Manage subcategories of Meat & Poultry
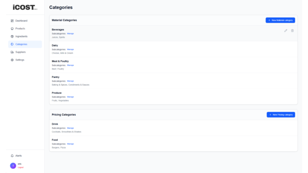This screenshot has width=308, height=173. click(70, 65)
